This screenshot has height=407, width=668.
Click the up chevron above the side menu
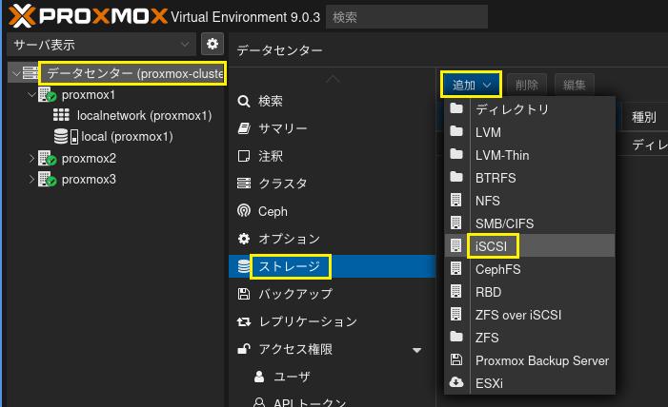pyautogui.click(x=333, y=79)
